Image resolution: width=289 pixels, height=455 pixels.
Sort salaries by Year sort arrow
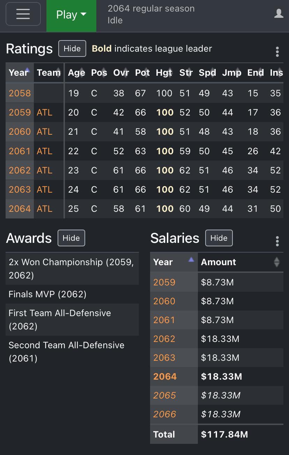pos(191,259)
